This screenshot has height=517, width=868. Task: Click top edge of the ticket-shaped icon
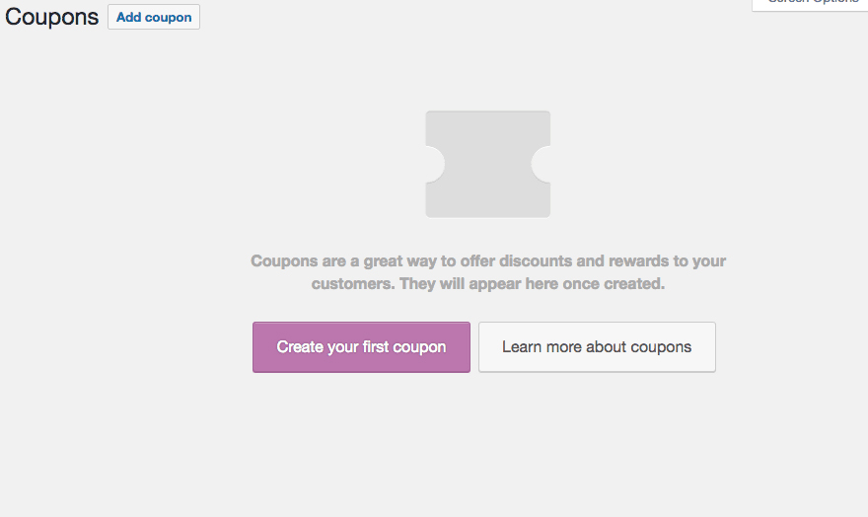click(x=487, y=112)
